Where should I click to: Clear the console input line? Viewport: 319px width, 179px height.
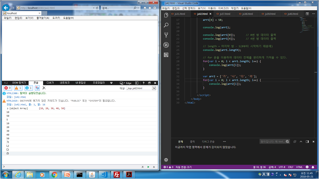[142, 167]
